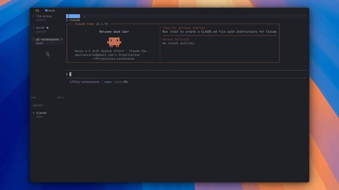This screenshot has height=190, width=339.
Task: Click the Run /init tip text
Action: pyautogui.click(x=220, y=32)
